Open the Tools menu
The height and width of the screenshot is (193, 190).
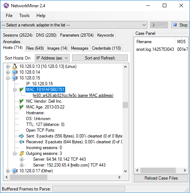[24, 16]
